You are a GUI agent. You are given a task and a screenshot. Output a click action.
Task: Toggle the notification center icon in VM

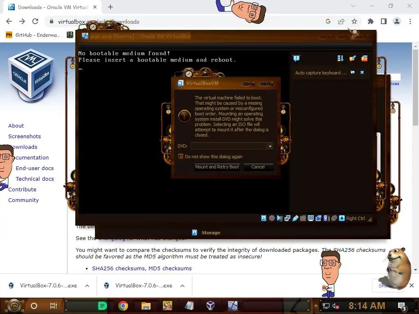[296, 58]
